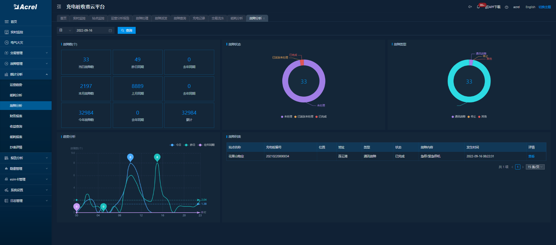Open the calendar icon in date field

point(110,31)
